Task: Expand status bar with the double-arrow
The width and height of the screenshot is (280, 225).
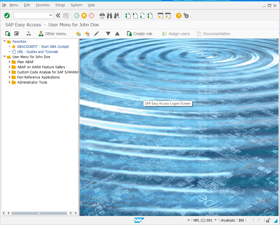Action: point(188,220)
